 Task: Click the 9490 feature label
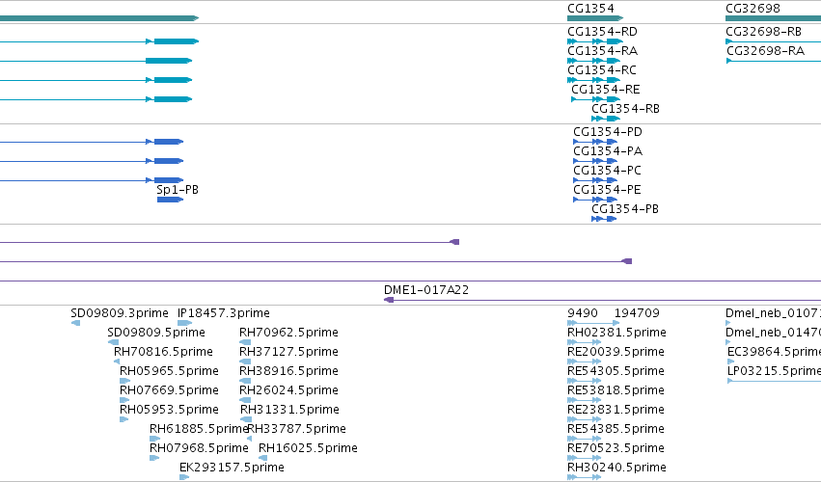coord(583,313)
